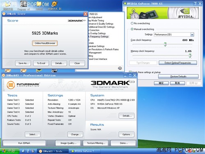
Task: Select Temperature Settings in the tree list
Action: point(96,46)
